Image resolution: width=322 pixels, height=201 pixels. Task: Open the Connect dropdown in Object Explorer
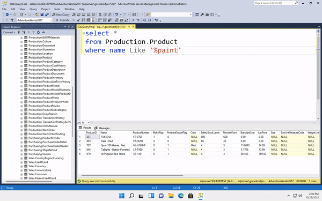pos(9,32)
